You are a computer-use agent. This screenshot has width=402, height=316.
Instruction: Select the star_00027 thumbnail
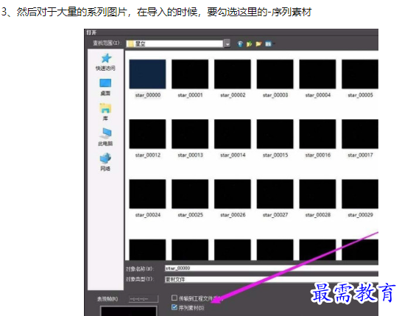pos(275,194)
